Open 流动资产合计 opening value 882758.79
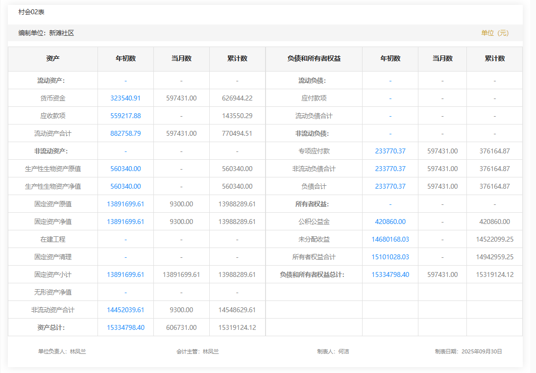 125,133
